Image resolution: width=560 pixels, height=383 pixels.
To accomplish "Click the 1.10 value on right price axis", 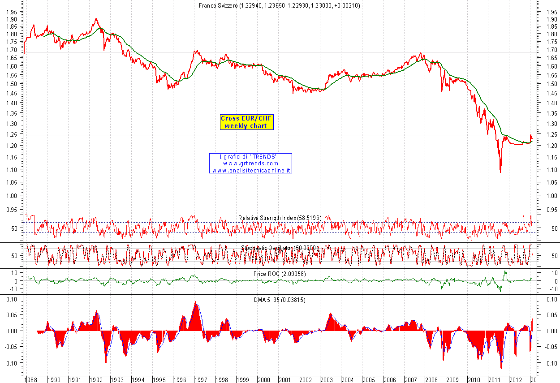I will click(x=552, y=170).
